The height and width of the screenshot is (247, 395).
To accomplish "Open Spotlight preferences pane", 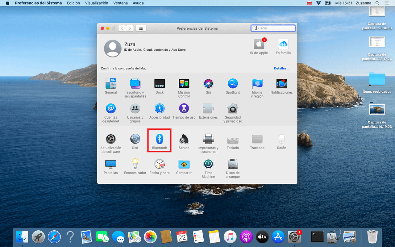I will coord(233,86).
